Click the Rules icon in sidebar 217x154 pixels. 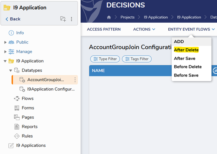[x=17, y=136]
